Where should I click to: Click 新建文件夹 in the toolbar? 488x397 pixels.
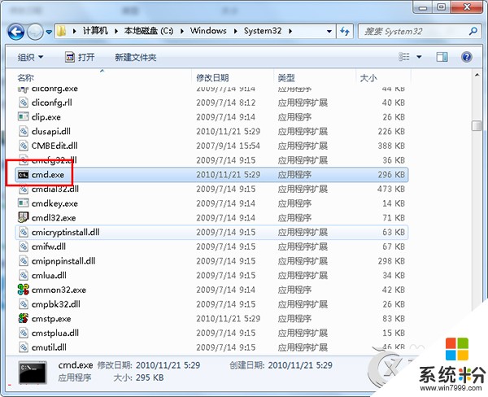(135, 57)
